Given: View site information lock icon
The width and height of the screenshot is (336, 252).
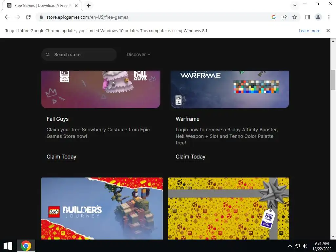Looking at the screenshot, I should tap(41, 17).
